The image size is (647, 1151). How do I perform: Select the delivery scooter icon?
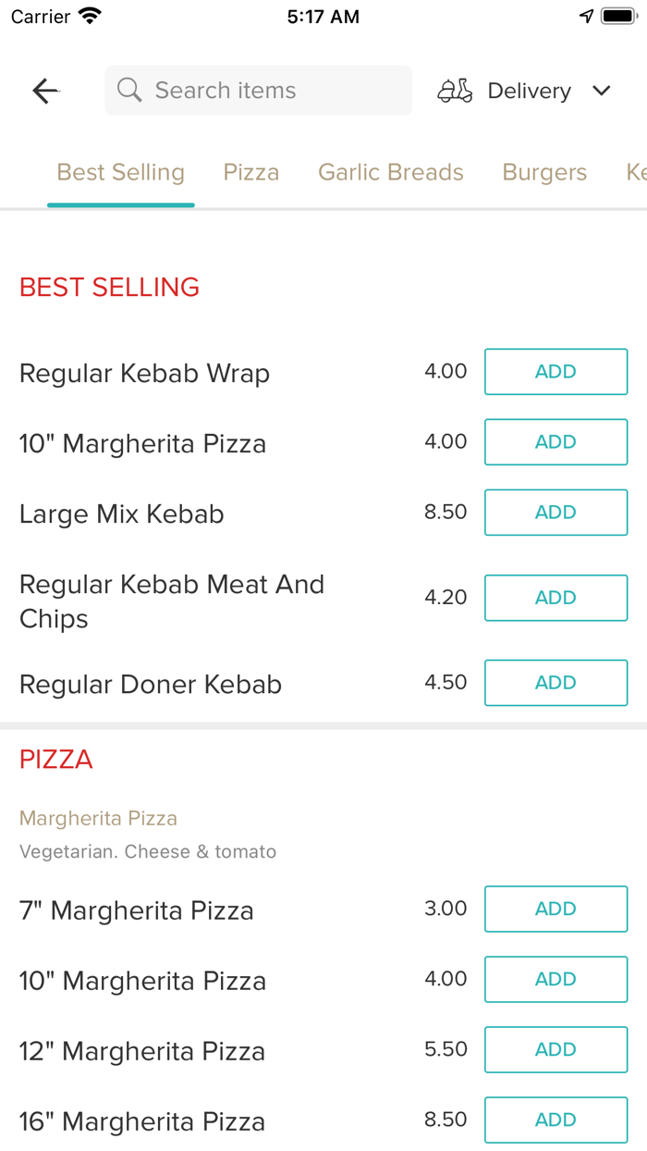[455, 90]
